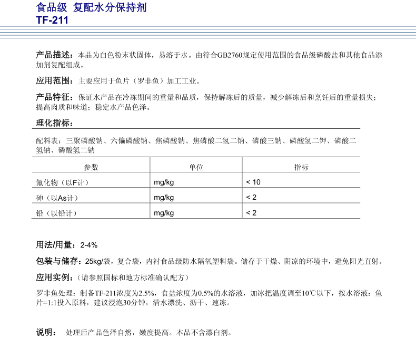Image resolution: width=416 pixels, height=339 pixels.
Task: Select the product code TF-211 heading
Action: [x=52, y=20]
